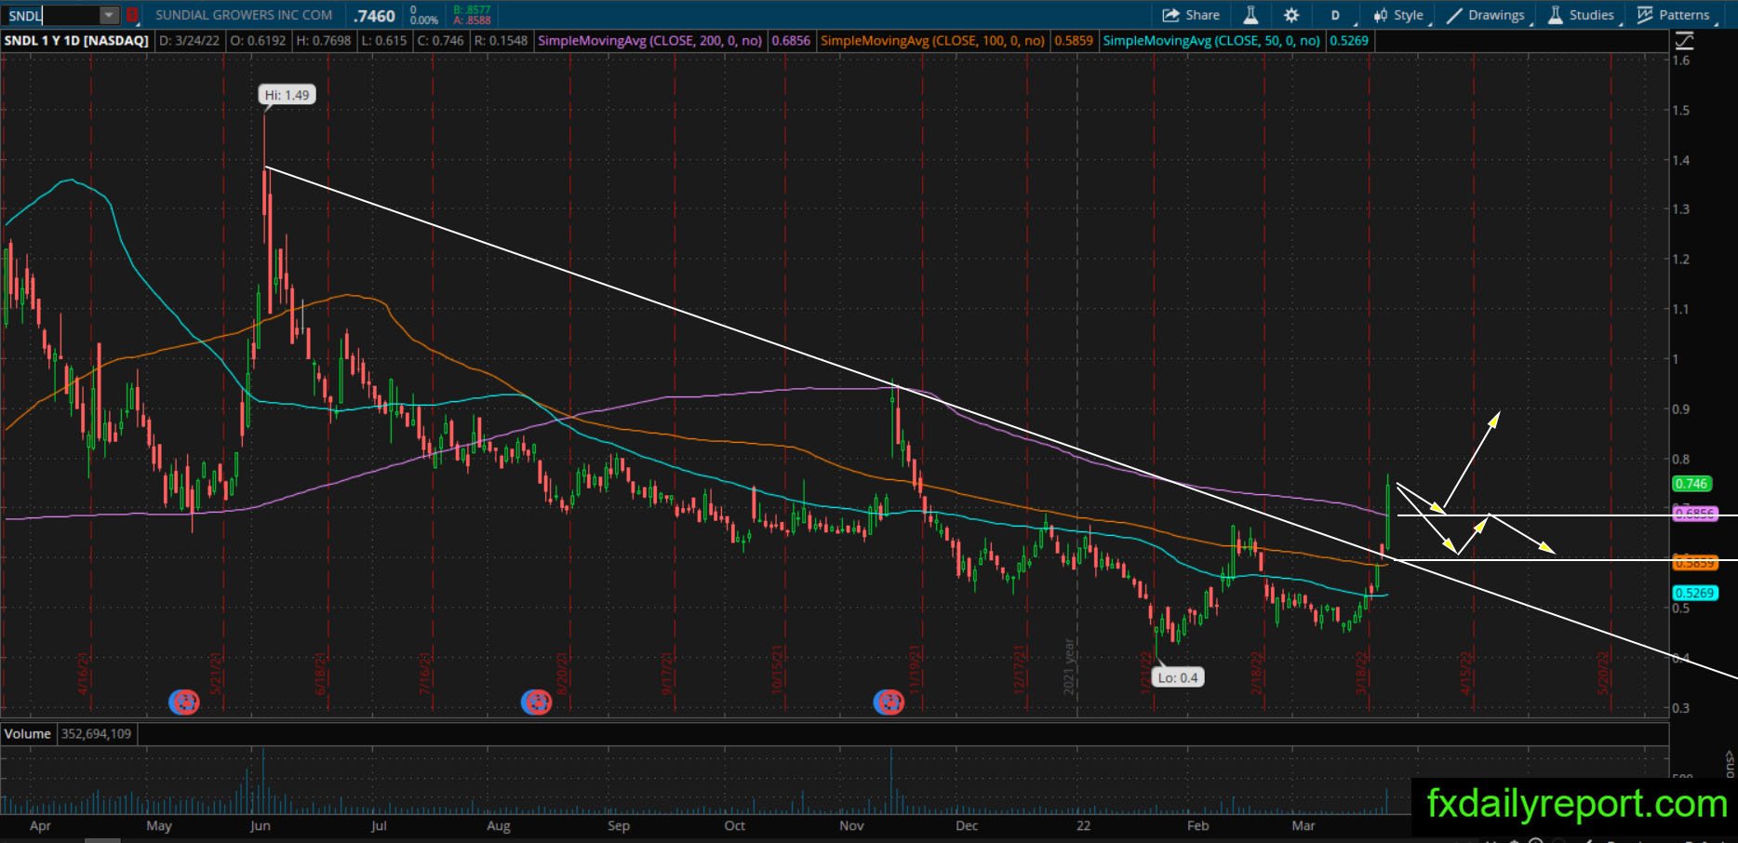Select the SimpleMovingAvg 100 study label
Screen dimensions: 1738x843
tap(933, 41)
